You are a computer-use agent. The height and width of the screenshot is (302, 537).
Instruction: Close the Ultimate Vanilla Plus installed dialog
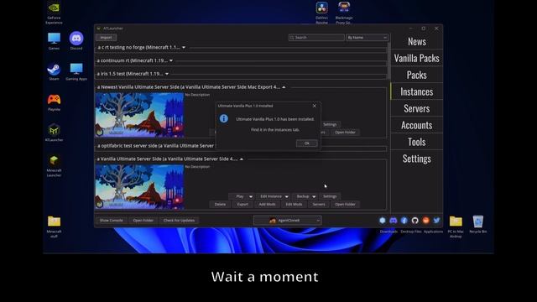coord(315,106)
